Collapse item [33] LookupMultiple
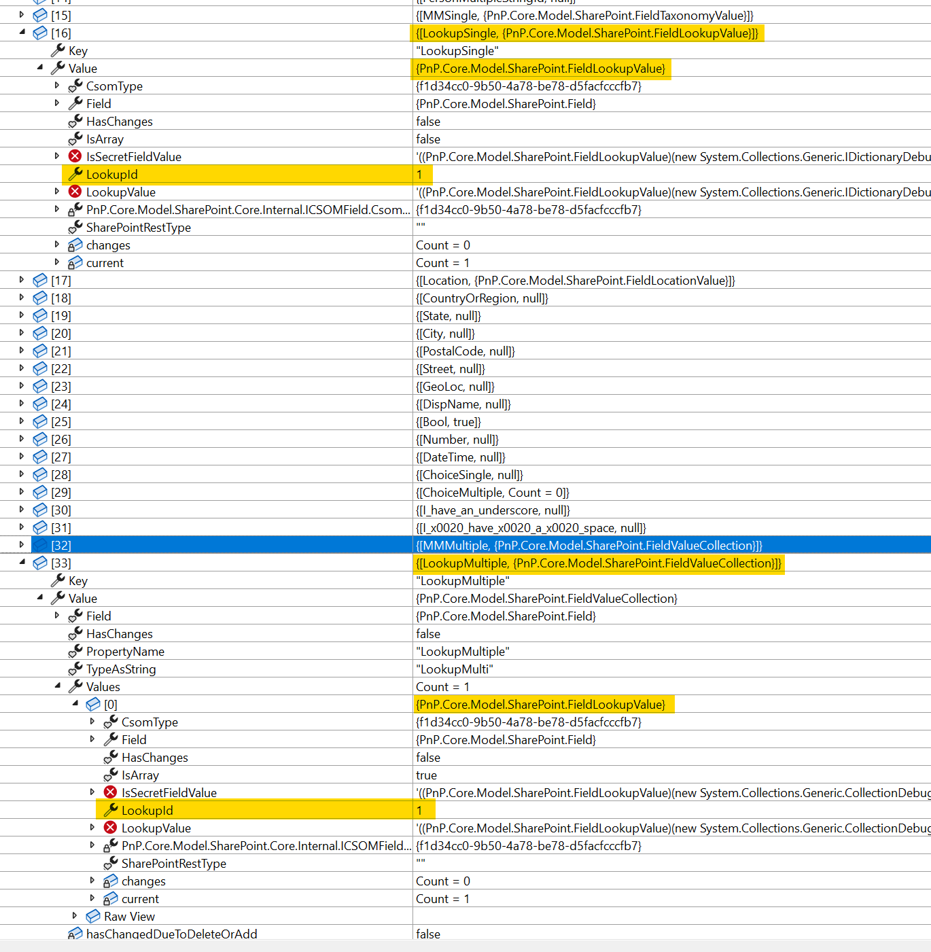 pyautogui.click(x=22, y=563)
